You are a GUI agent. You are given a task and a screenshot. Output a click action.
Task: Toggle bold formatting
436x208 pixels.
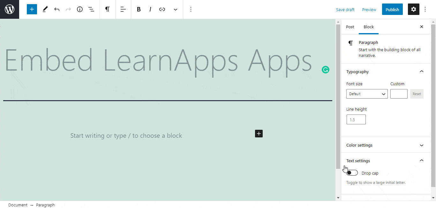click(x=139, y=9)
